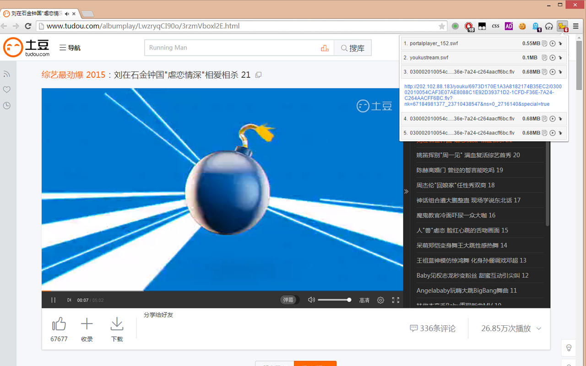This screenshot has height=366, width=586.
Task: Play episode 陈赫离婚门 19
Action: (460, 170)
